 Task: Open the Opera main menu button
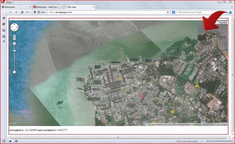click(7, 2)
